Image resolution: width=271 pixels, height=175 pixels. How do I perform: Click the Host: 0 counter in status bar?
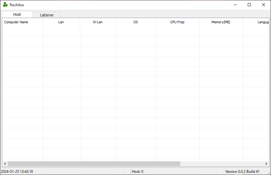click(x=138, y=172)
